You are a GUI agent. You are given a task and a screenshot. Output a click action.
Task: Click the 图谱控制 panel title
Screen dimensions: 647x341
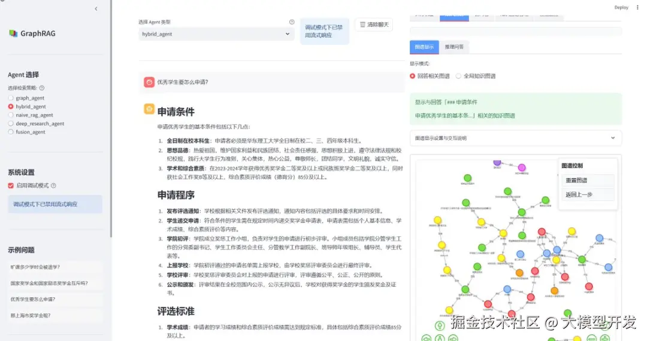[572, 166]
